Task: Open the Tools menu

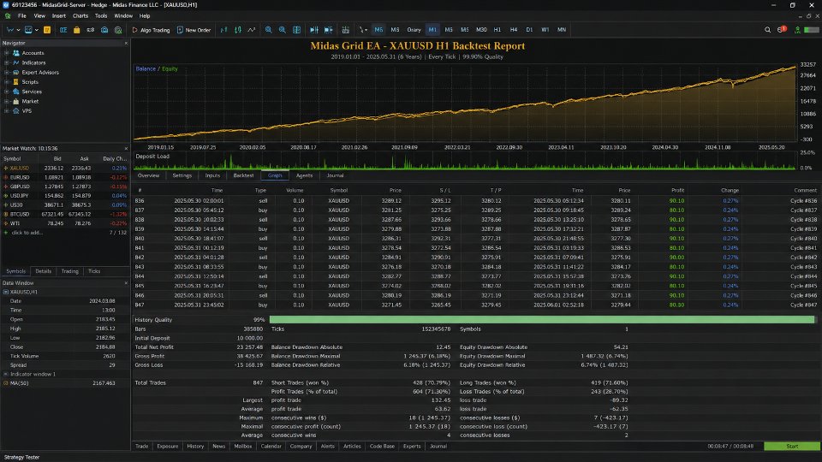Action: click(101, 15)
